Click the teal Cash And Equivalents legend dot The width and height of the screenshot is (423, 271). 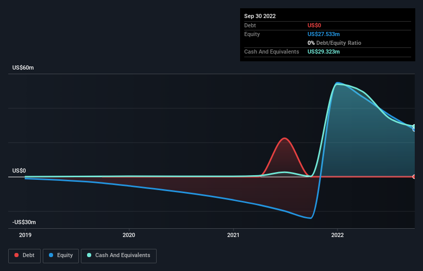tap(89, 255)
